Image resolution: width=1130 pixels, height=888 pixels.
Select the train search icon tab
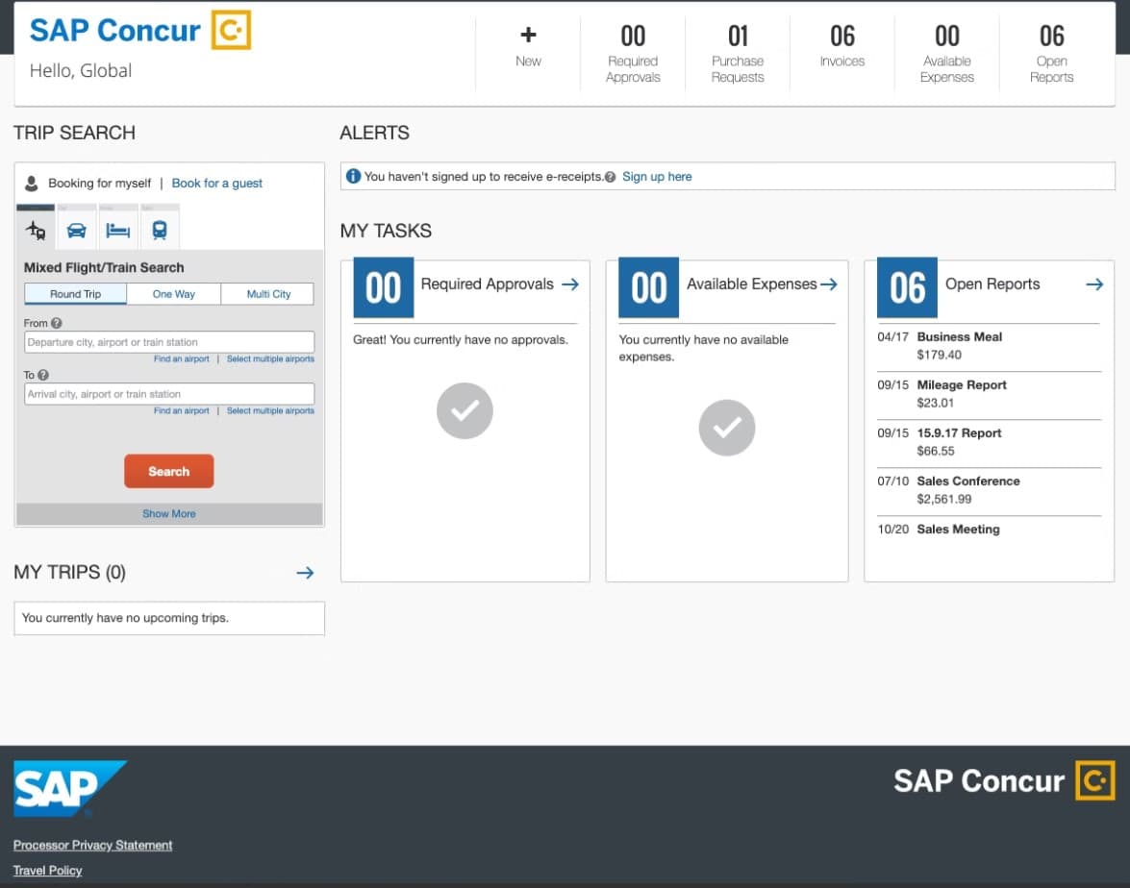coord(160,231)
